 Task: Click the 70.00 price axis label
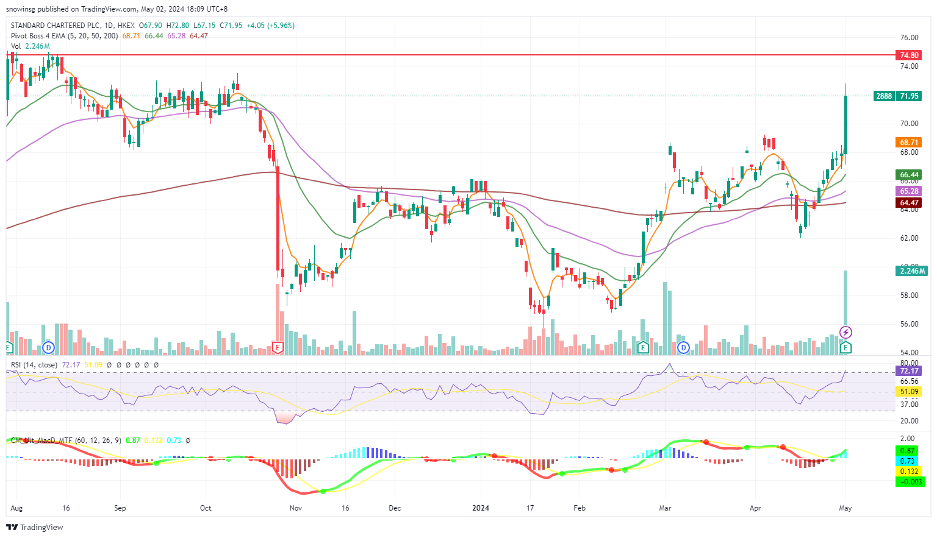pyautogui.click(x=909, y=124)
